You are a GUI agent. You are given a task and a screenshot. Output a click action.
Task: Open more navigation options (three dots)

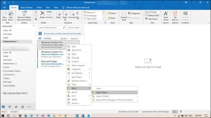[x=29, y=107]
